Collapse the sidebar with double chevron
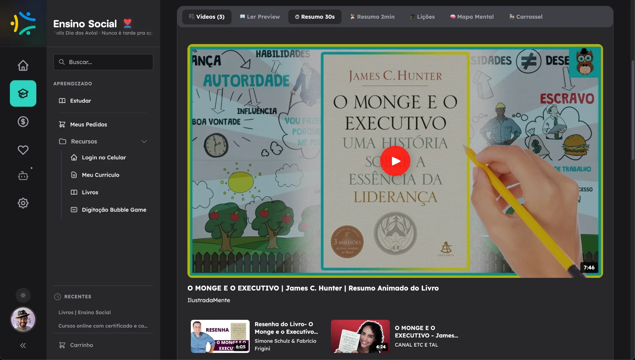Image resolution: width=635 pixels, height=360 pixels. (x=23, y=346)
